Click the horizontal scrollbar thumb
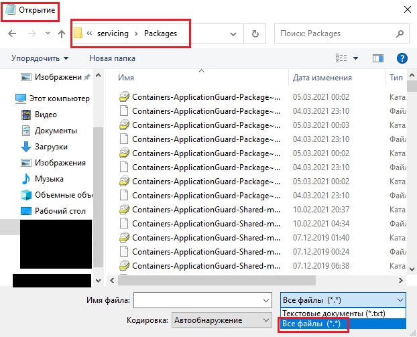The width and height of the screenshot is (417, 337). (x=217, y=281)
